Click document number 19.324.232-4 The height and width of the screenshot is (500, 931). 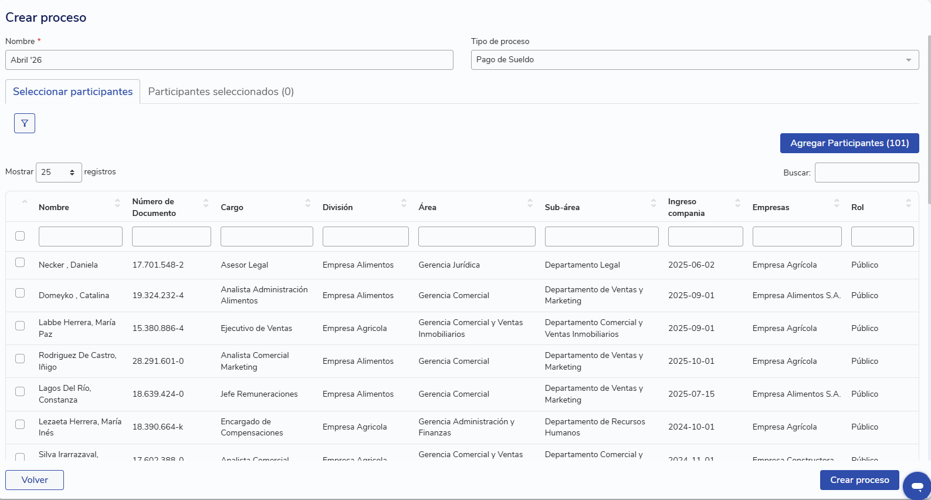point(158,296)
